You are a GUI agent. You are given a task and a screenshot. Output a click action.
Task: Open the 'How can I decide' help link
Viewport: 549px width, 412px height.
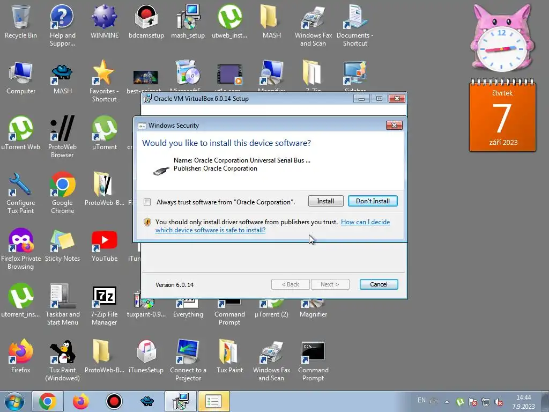pos(272,226)
